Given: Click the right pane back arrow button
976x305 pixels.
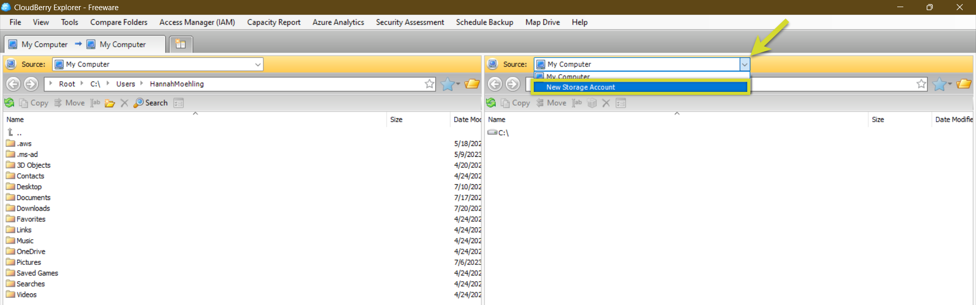Looking at the screenshot, I should [495, 84].
